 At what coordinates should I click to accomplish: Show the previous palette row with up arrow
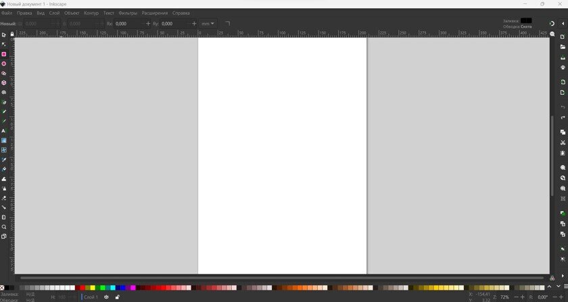coord(550,286)
